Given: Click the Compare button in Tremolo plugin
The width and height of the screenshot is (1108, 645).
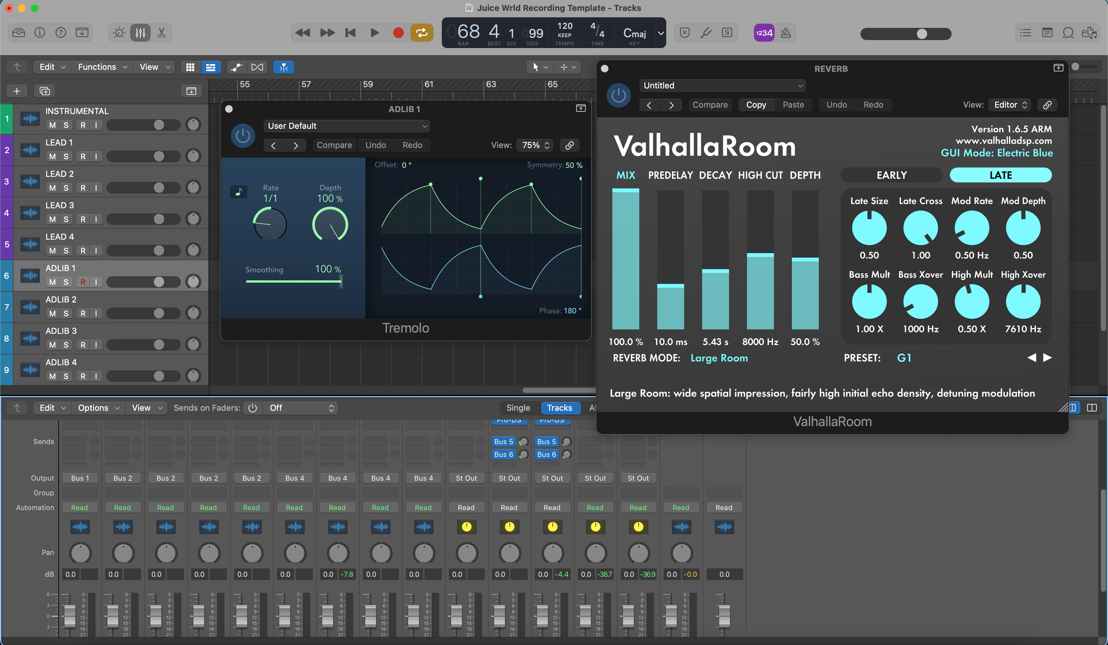Looking at the screenshot, I should (334, 145).
